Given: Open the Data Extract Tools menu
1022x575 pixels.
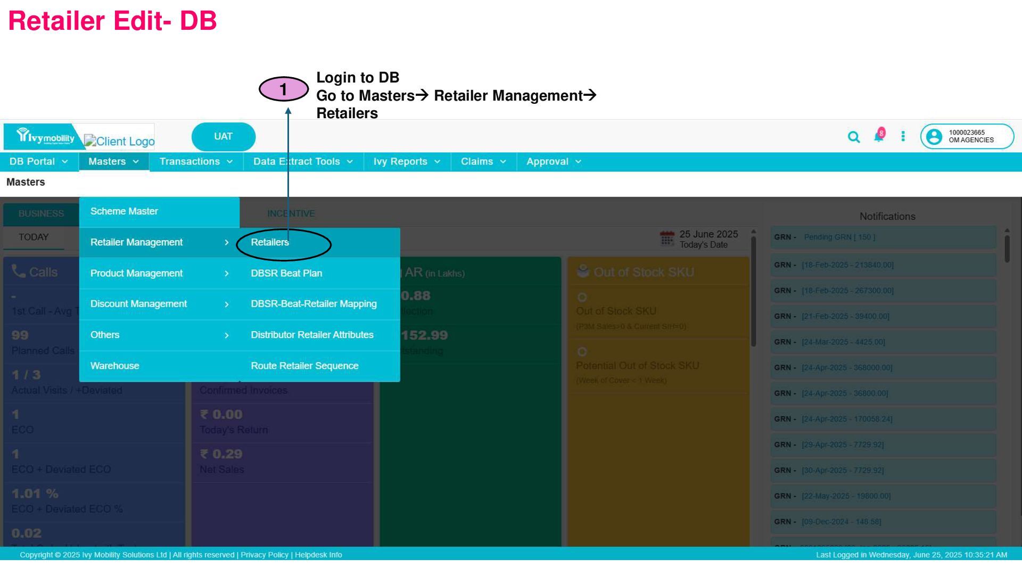Looking at the screenshot, I should pyautogui.click(x=303, y=162).
